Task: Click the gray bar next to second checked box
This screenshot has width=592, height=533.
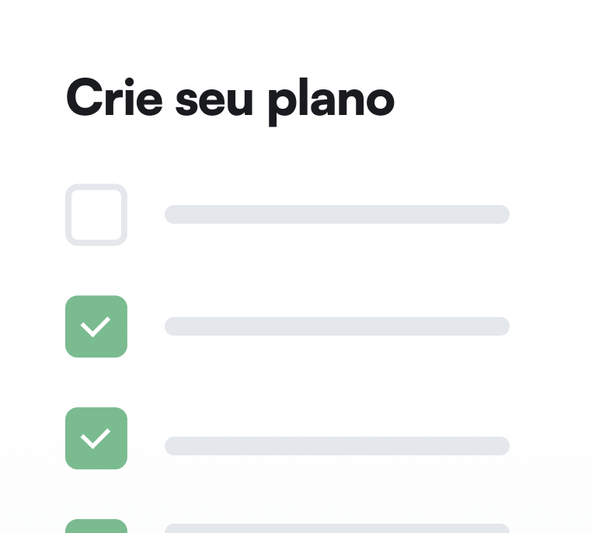Action: click(337, 446)
